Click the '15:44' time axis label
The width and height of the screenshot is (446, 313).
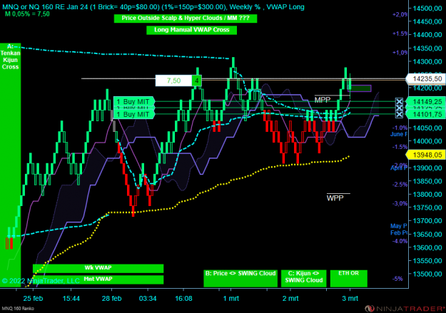pos(71,299)
